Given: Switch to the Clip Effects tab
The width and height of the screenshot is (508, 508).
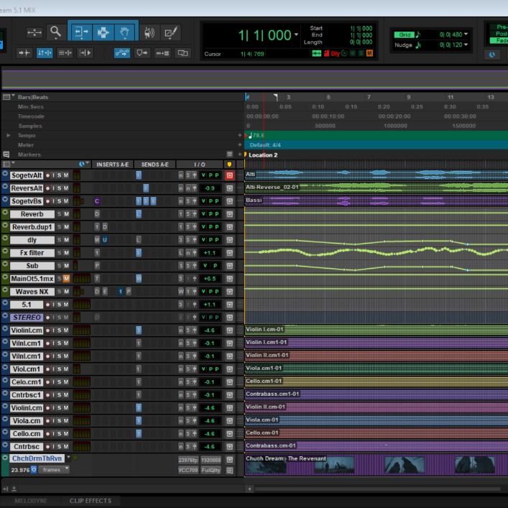Looking at the screenshot, I should [x=91, y=501].
